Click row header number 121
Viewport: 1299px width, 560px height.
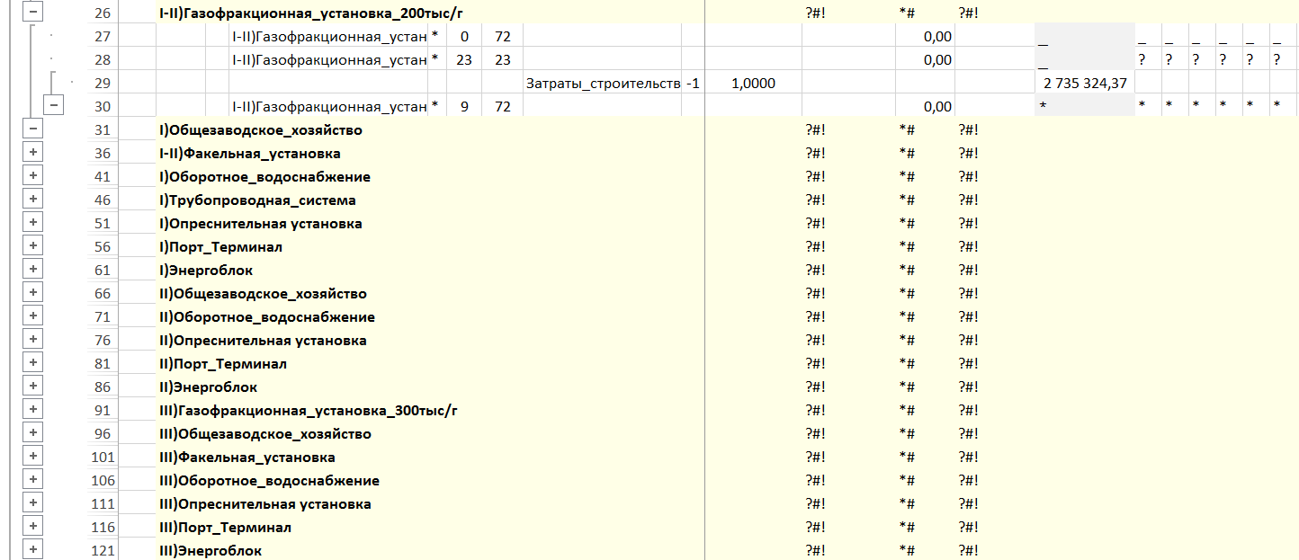[x=103, y=550]
